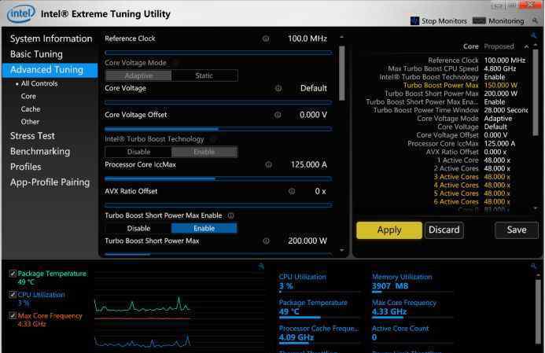Screen dimensions: 545x353
Task: Collapse the Core proposed settings section
Action: click(x=526, y=46)
